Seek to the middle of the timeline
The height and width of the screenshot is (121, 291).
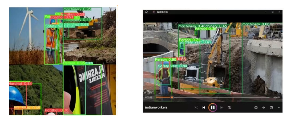point(213,97)
